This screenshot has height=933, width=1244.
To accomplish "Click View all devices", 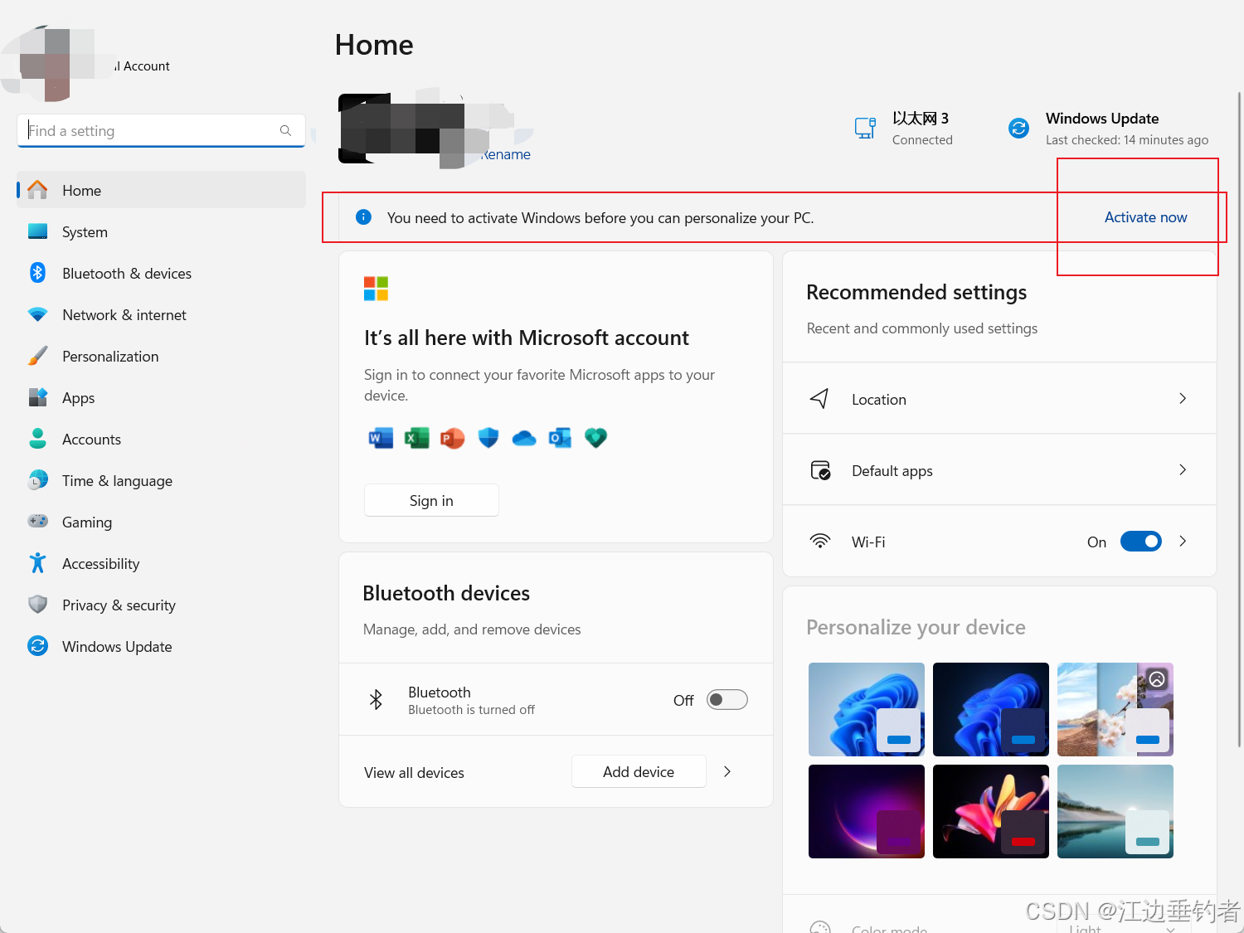I will click(414, 773).
